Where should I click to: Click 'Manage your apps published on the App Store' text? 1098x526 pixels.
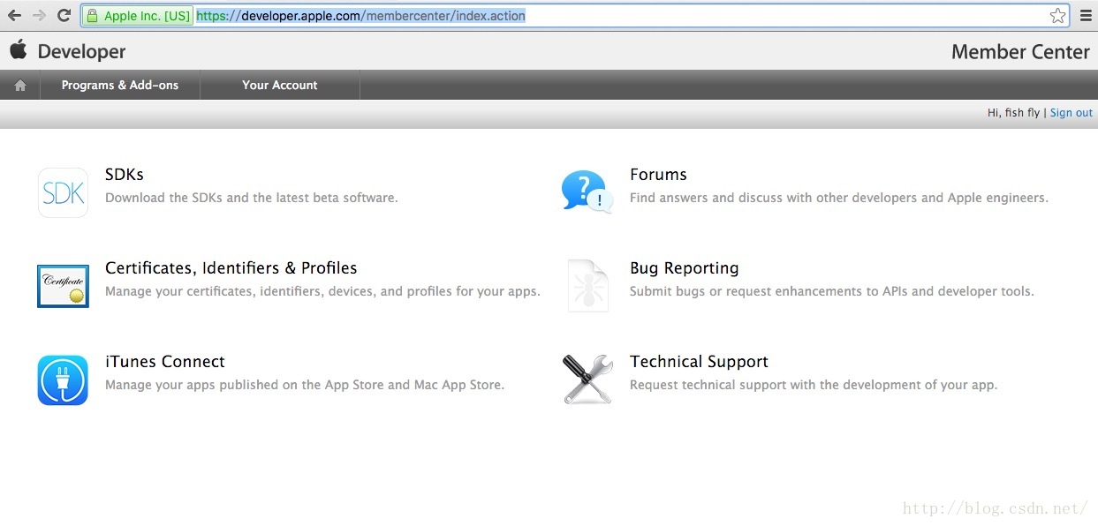pyautogui.click(x=305, y=385)
